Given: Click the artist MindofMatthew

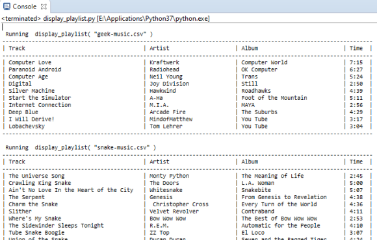Looking at the screenshot, I should (171, 119).
